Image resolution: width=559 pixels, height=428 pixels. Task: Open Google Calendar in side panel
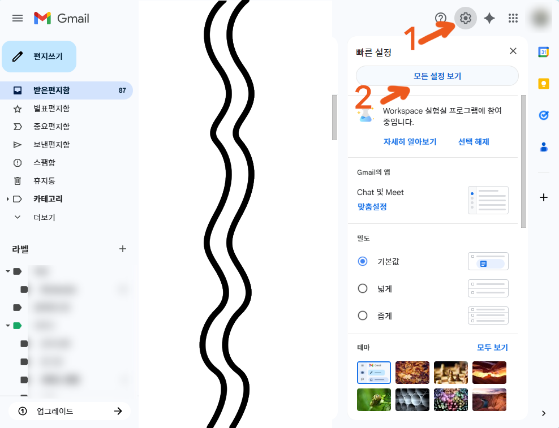coord(543,52)
